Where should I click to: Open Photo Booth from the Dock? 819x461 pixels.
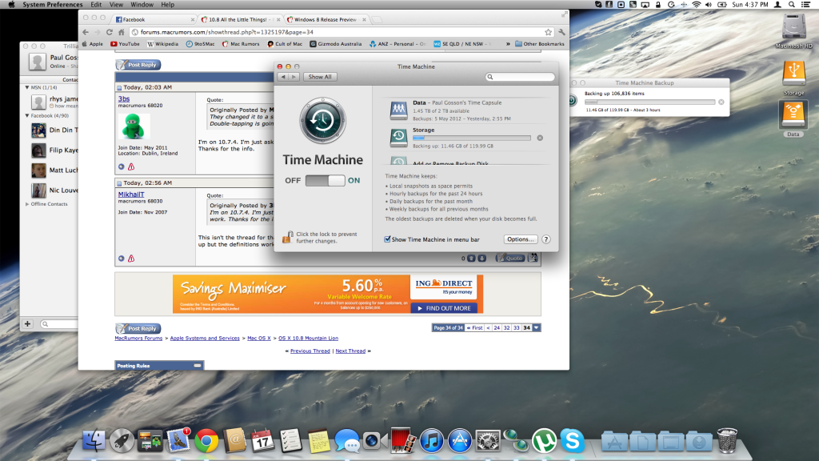click(x=403, y=441)
